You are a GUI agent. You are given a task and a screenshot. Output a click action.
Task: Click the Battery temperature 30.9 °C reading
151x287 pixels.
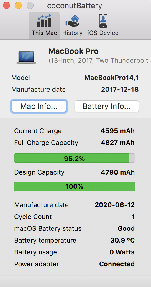coord(123,240)
